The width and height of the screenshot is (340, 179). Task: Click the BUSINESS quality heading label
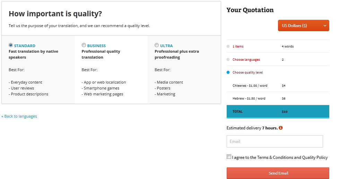tap(96, 46)
